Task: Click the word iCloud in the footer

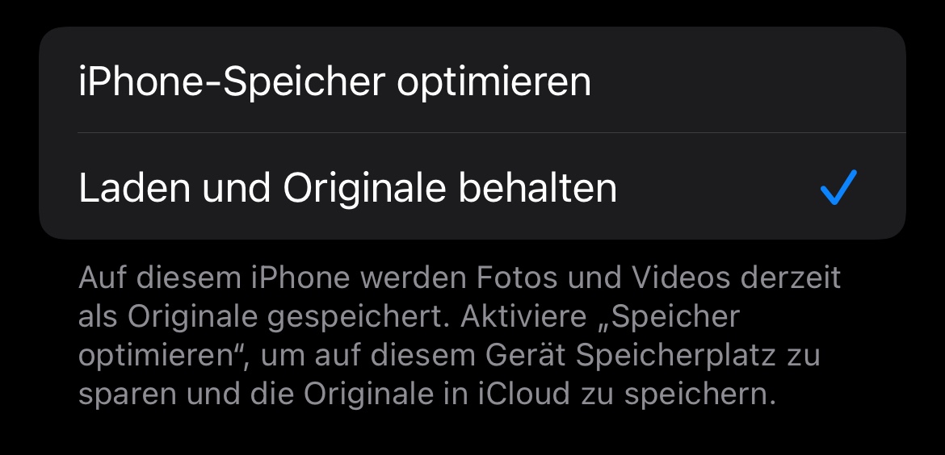Action: pyautogui.click(x=523, y=394)
